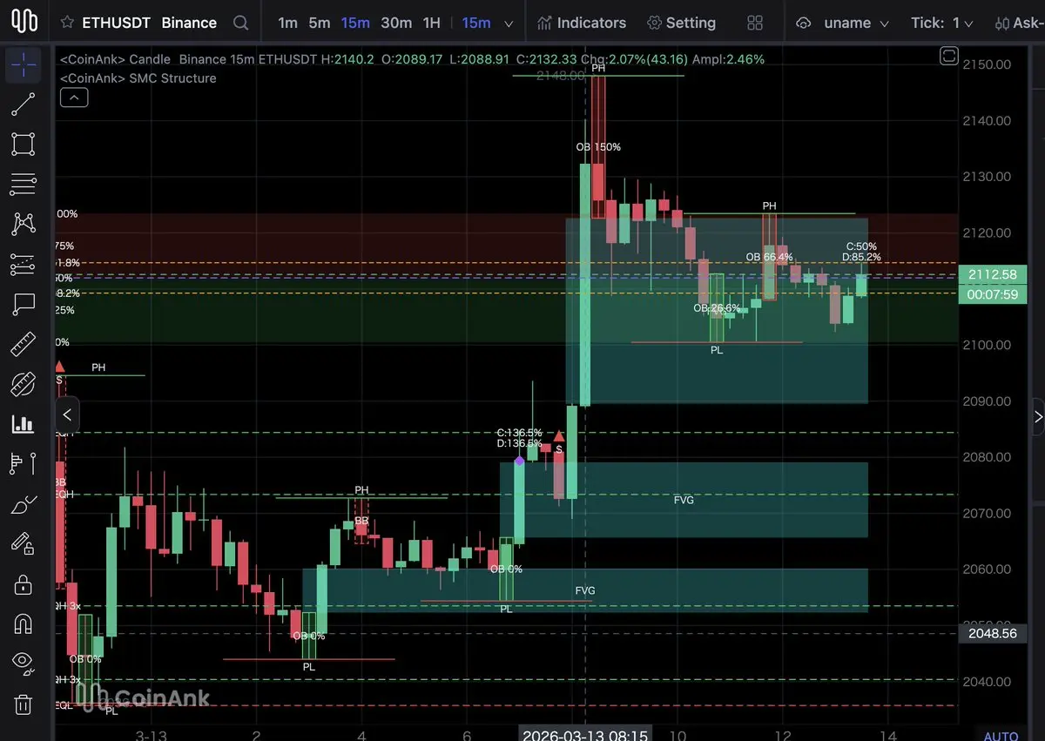1045x741 pixels.
Task: Click the OB 26.6% label
Action: coord(717,308)
